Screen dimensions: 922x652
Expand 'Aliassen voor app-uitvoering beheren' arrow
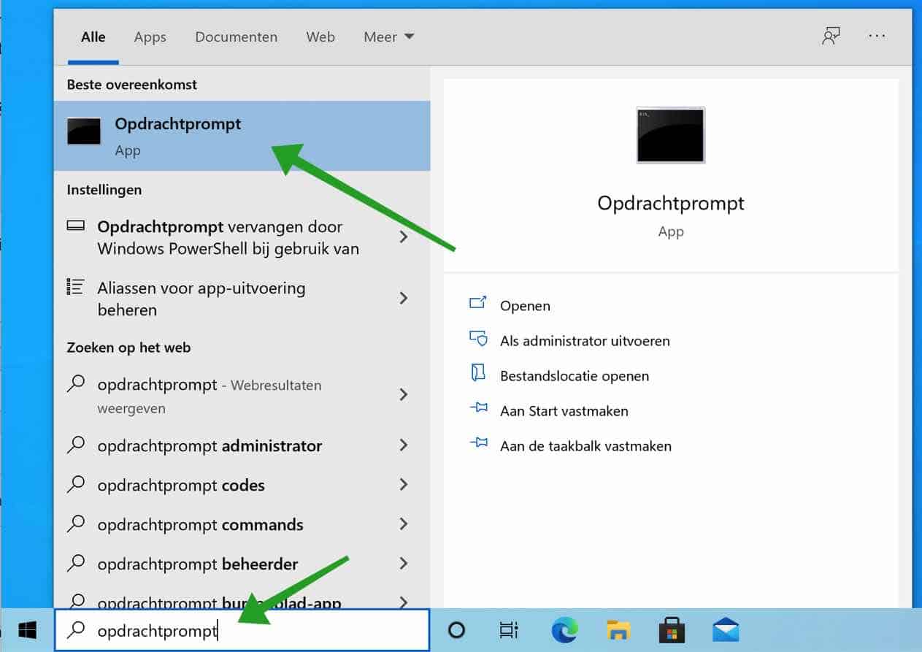pyautogui.click(x=403, y=298)
